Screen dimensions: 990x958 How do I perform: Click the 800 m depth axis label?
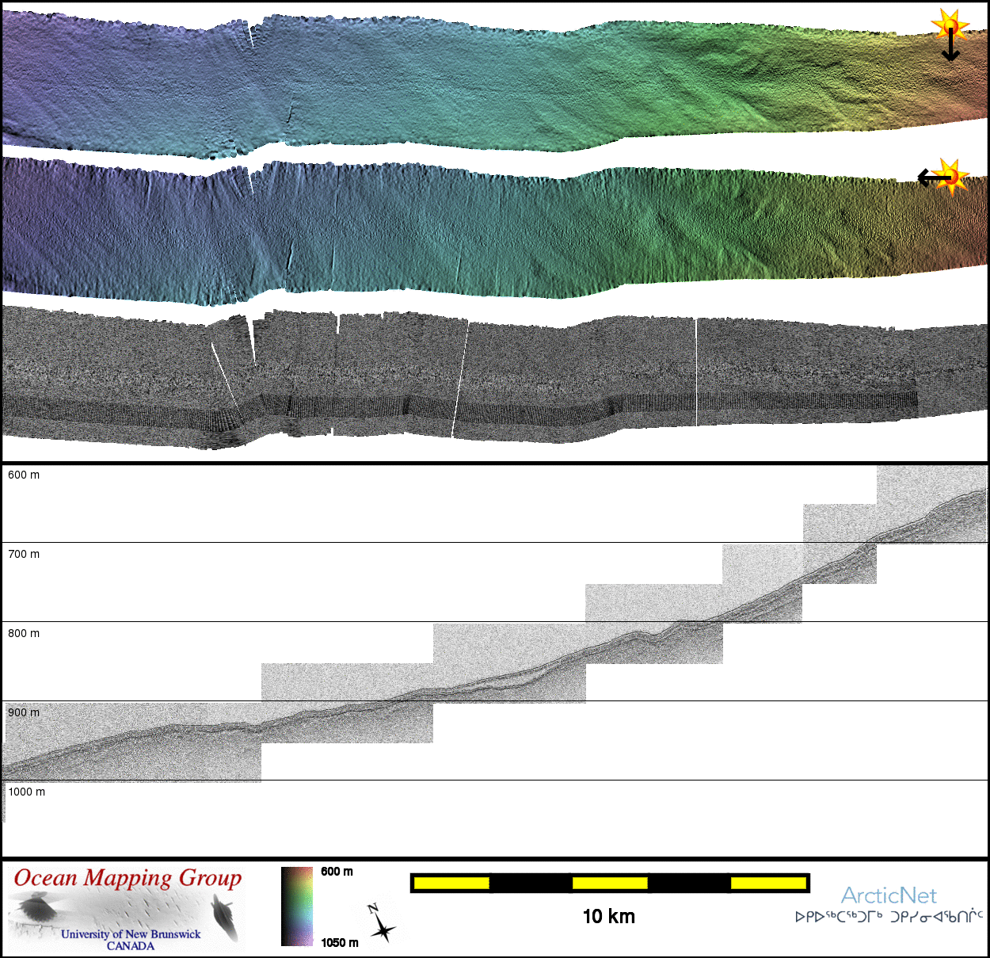point(24,634)
